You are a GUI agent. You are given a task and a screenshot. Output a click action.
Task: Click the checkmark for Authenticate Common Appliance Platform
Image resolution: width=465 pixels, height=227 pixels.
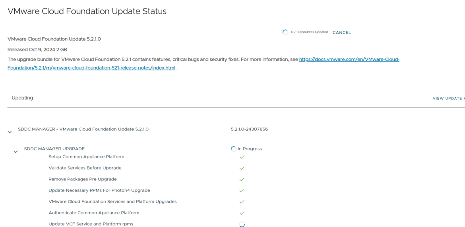click(x=242, y=213)
